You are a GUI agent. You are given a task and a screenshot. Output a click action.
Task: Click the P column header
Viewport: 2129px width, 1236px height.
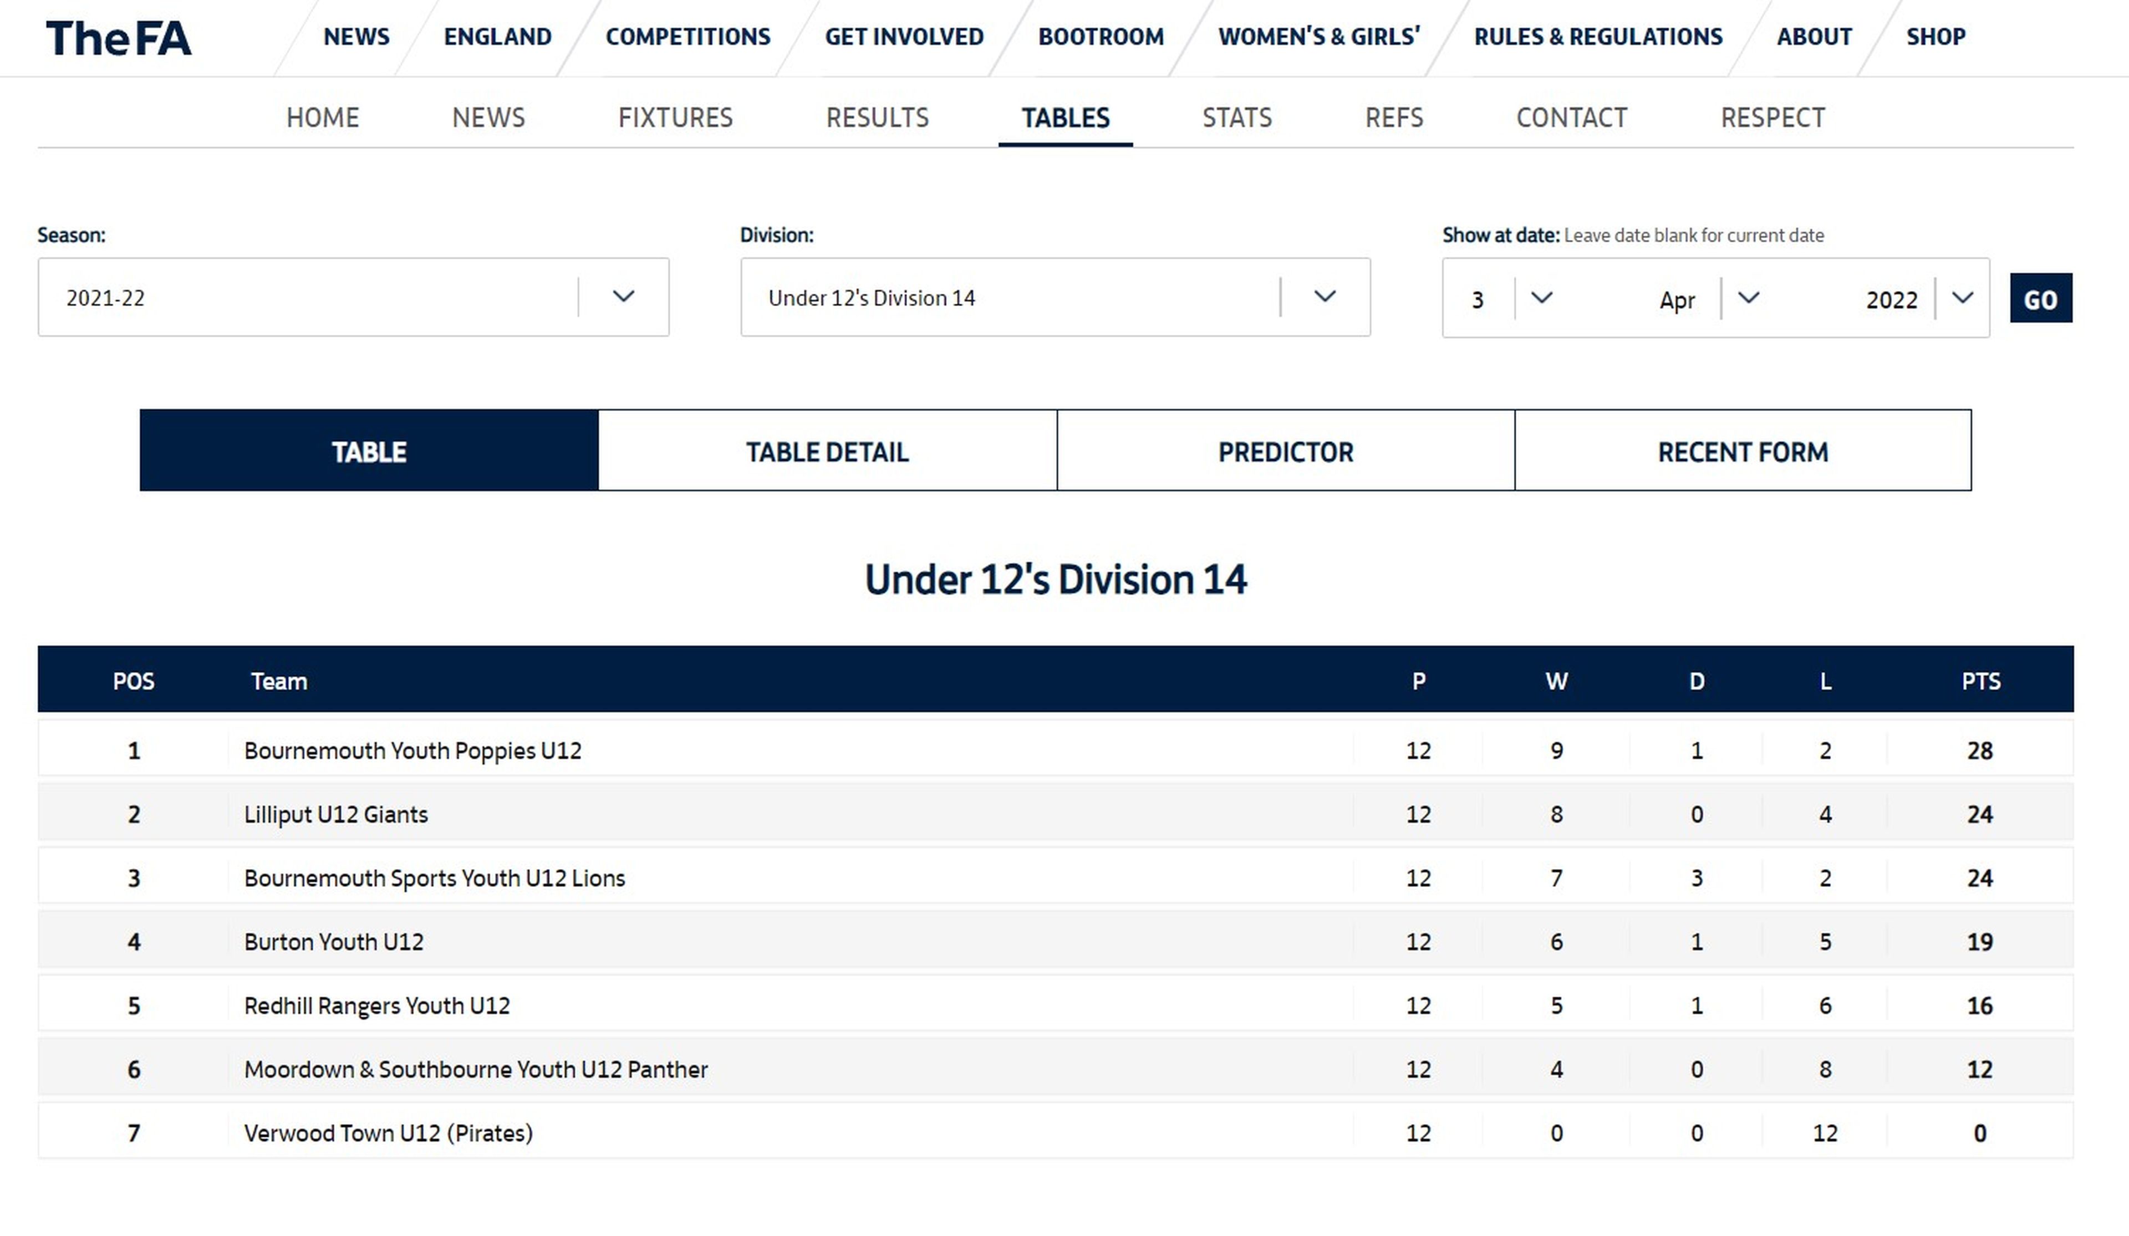point(1418,681)
